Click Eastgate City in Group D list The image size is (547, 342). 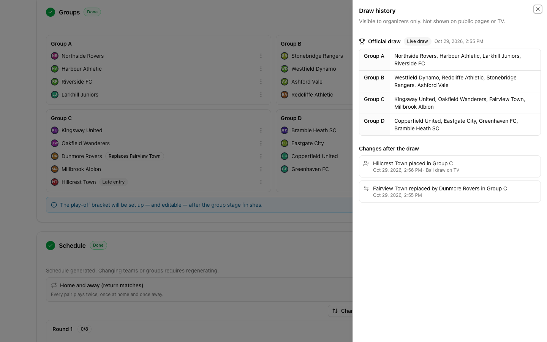pos(308,143)
